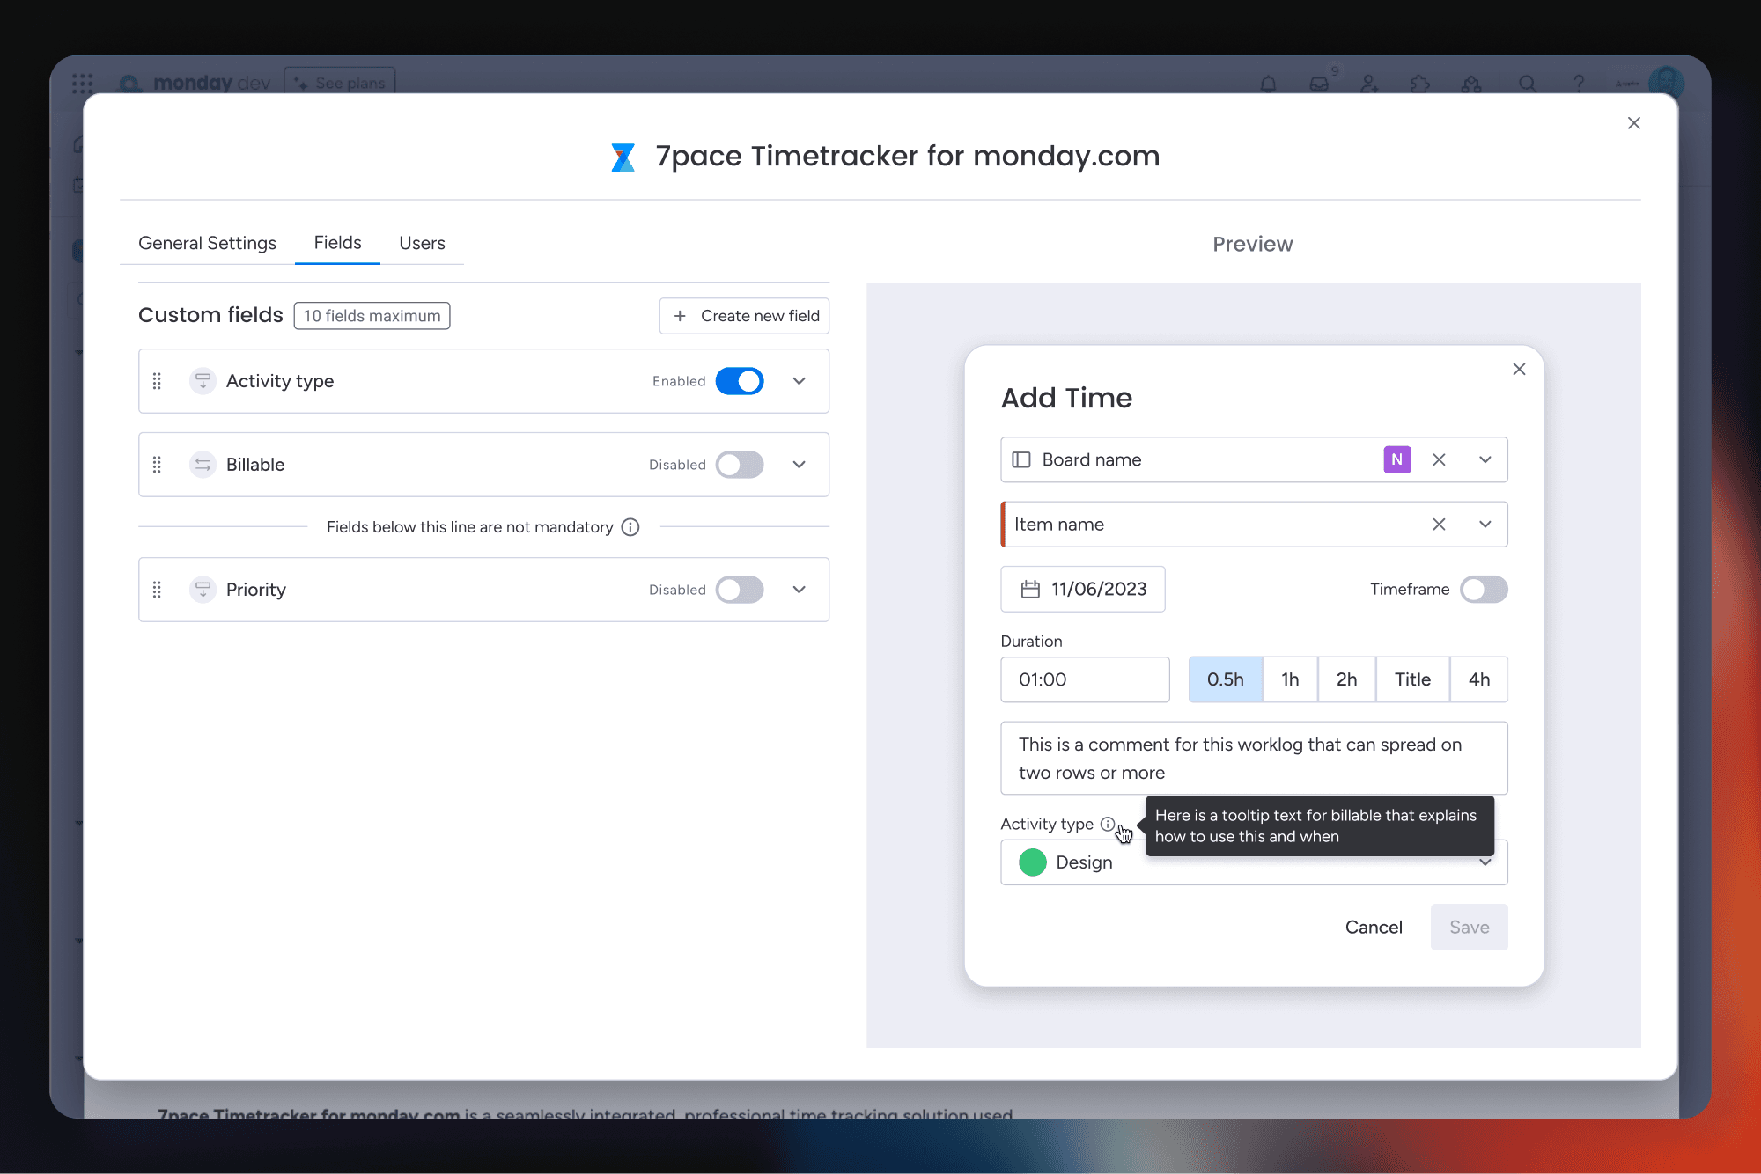Image resolution: width=1761 pixels, height=1174 pixels.
Task: Expand the Activity type field row
Action: (799, 381)
